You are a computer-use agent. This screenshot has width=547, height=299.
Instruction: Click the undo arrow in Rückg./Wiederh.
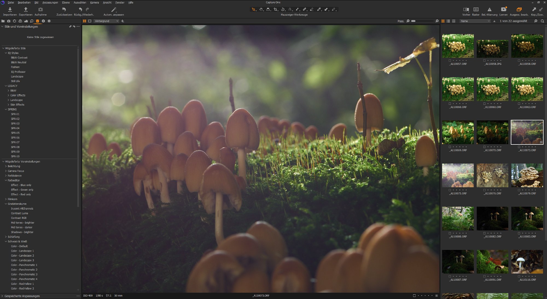pos(80,10)
